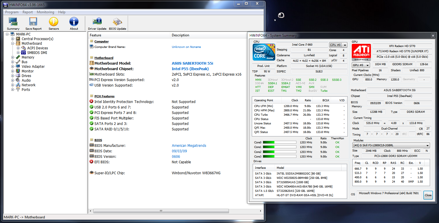
Task: Open the Summary toolbar button
Action: (x=13, y=24)
